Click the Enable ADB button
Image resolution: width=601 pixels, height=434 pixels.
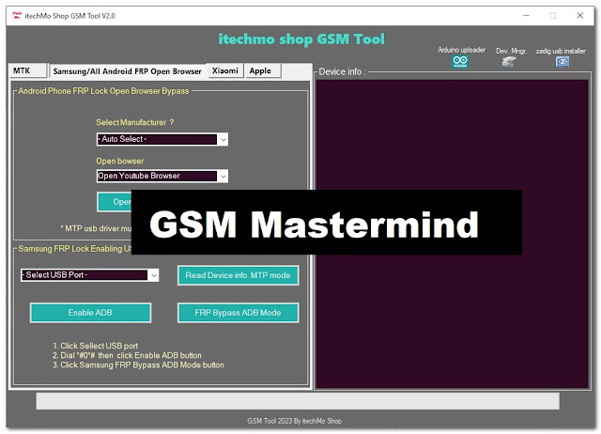coord(90,313)
